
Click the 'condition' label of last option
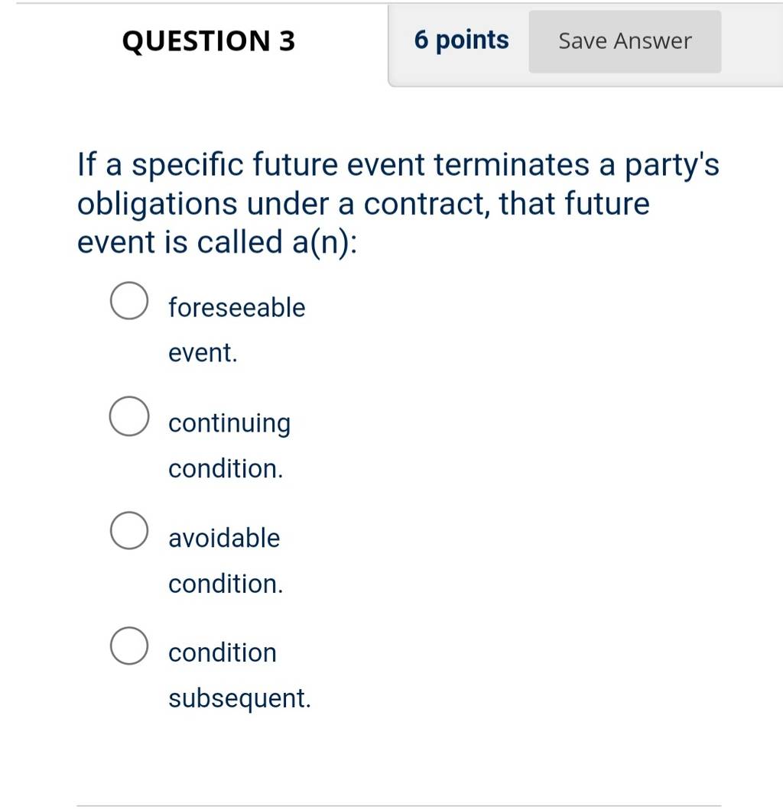(223, 652)
